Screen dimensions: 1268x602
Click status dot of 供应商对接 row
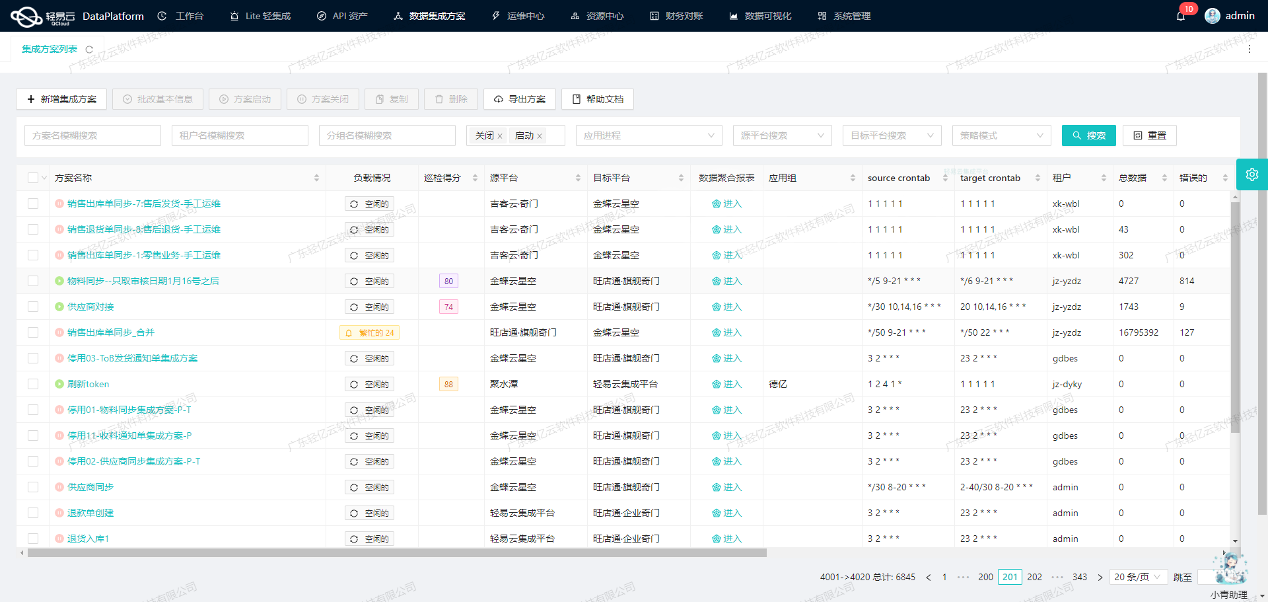click(59, 307)
